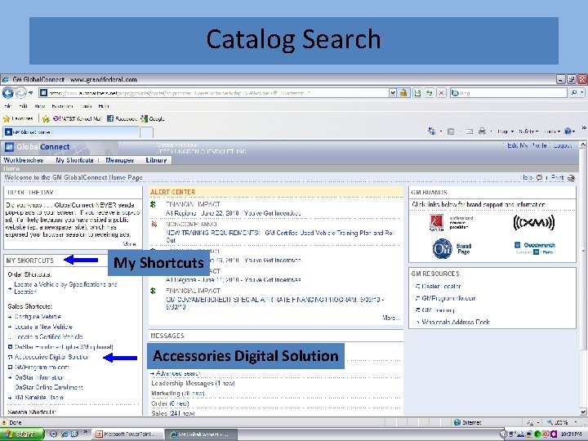
Task: Click the Goodwrench brand logo
Action: coord(535,248)
